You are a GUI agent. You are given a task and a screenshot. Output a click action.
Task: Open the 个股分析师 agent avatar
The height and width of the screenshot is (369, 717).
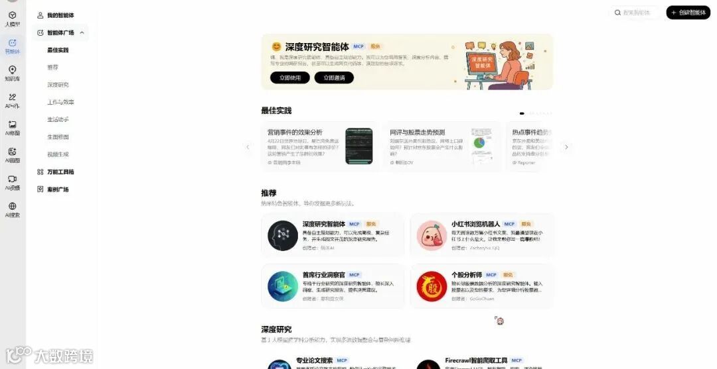(x=432, y=286)
